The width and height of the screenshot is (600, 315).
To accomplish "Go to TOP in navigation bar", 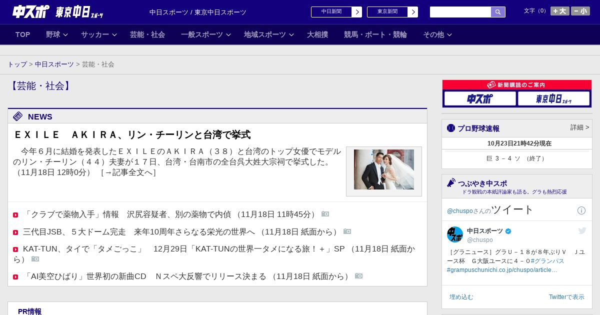I will click(x=22, y=34).
